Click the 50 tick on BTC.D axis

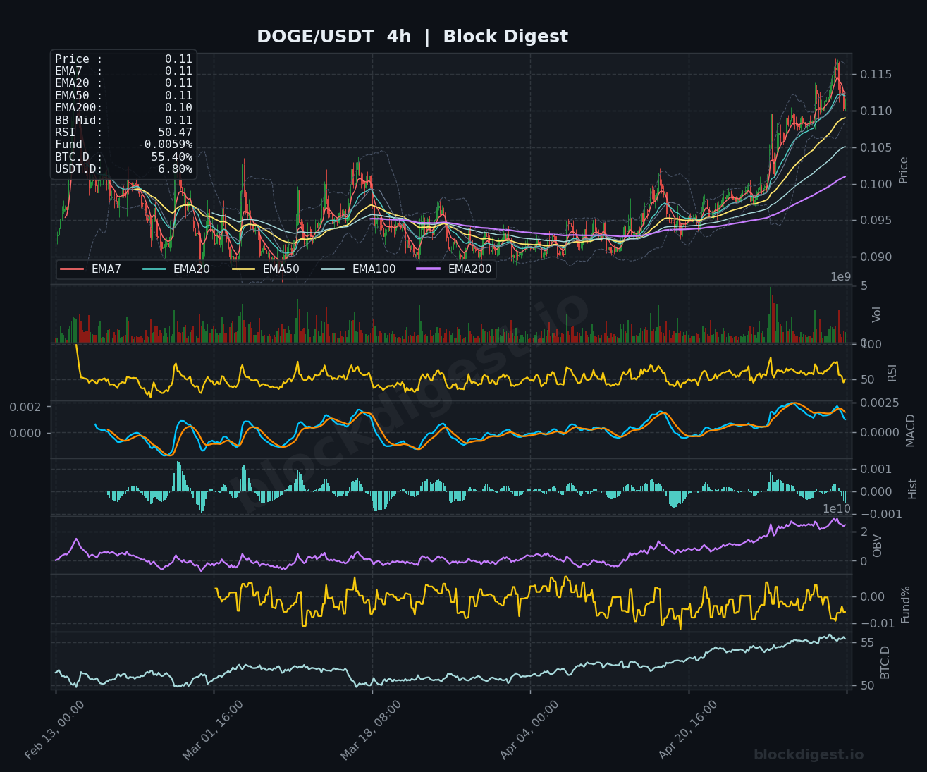867,686
